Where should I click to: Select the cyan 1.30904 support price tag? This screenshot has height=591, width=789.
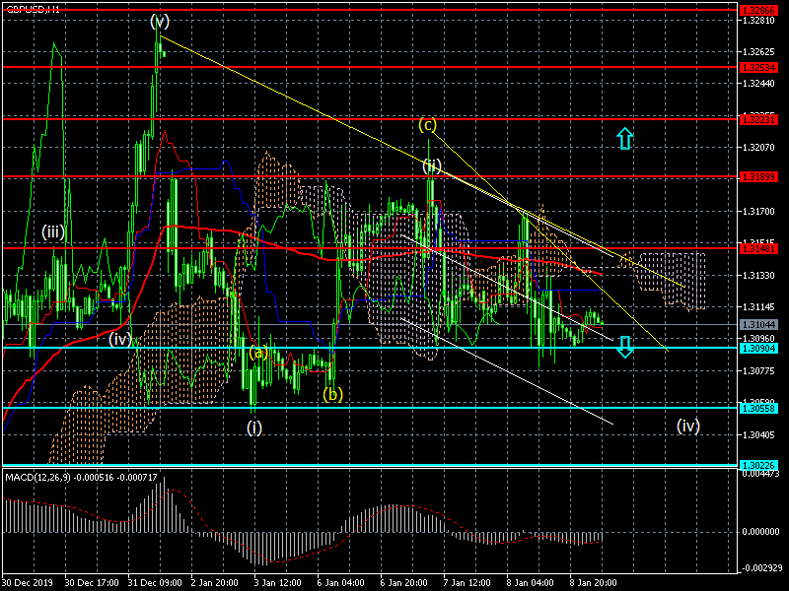pyautogui.click(x=759, y=348)
